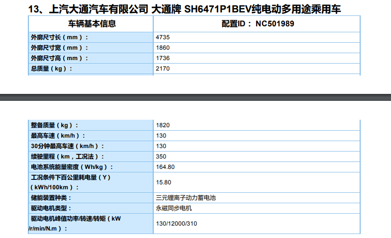The height and width of the screenshot is (238, 391).
Task: Click the total mass value '2170'
Action: (x=163, y=69)
